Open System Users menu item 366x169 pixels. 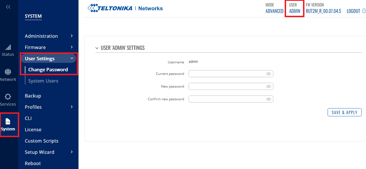tap(43, 81)
